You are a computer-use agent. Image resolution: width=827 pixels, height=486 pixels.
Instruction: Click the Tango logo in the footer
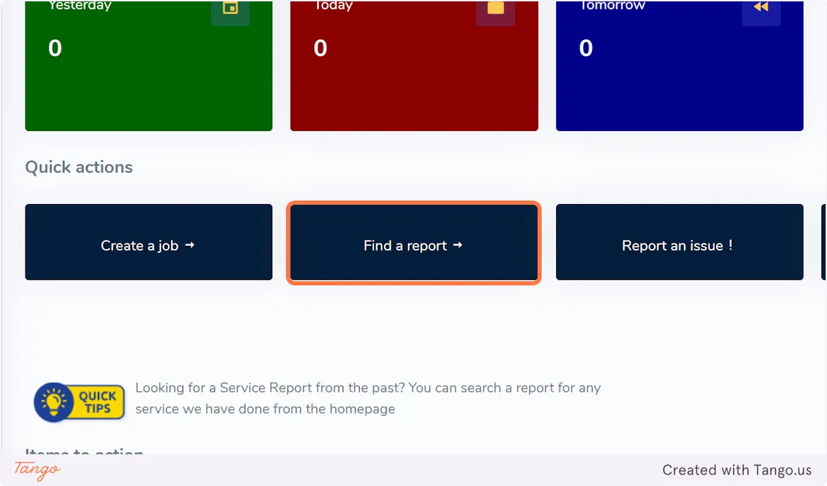[x=37, y=470]
